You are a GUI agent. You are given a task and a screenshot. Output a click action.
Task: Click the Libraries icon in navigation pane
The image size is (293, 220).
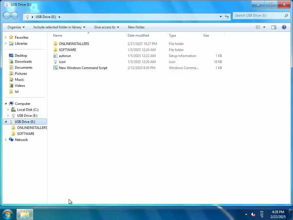click(11, 44)
